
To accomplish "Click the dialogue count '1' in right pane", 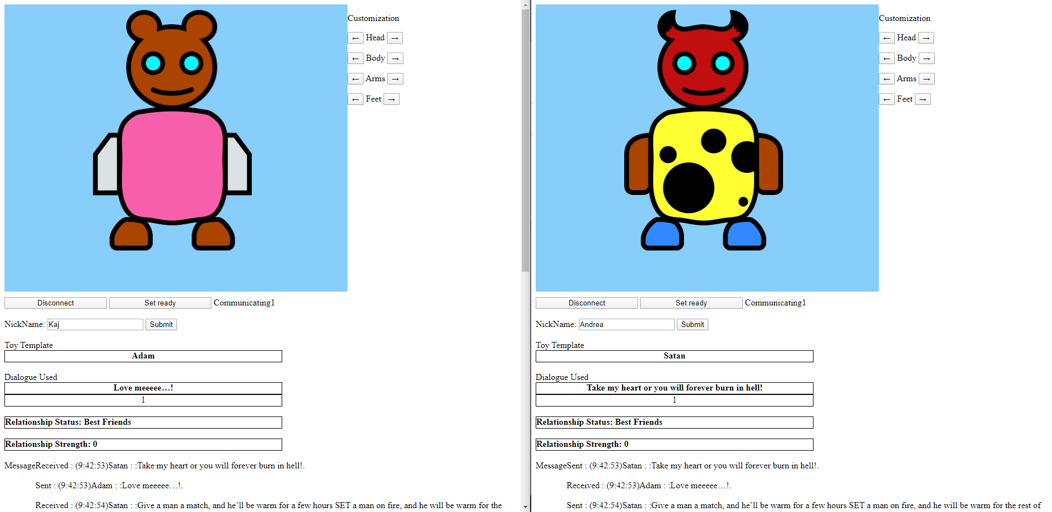I will tap(675, 400).
